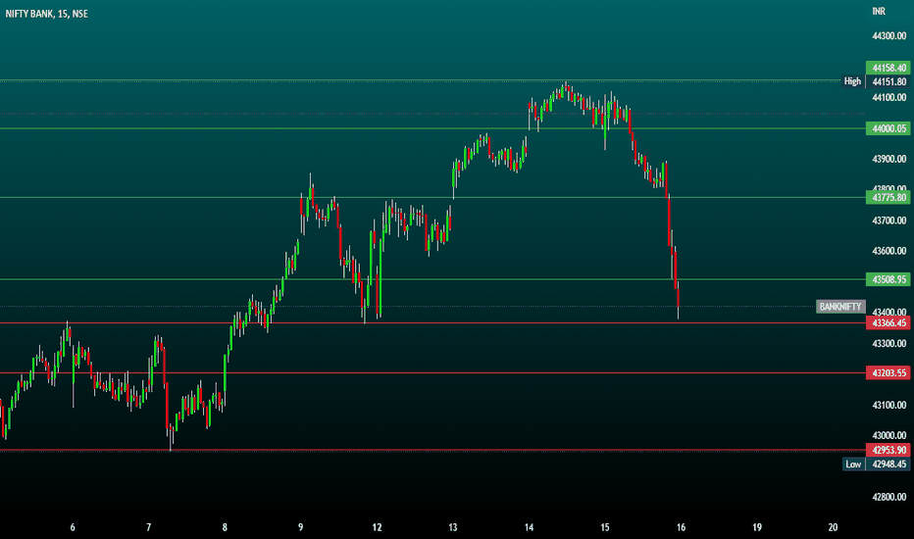The image size is (914, 539).
Task: Click date 16 on the time axis
Action: coord(681,527)
